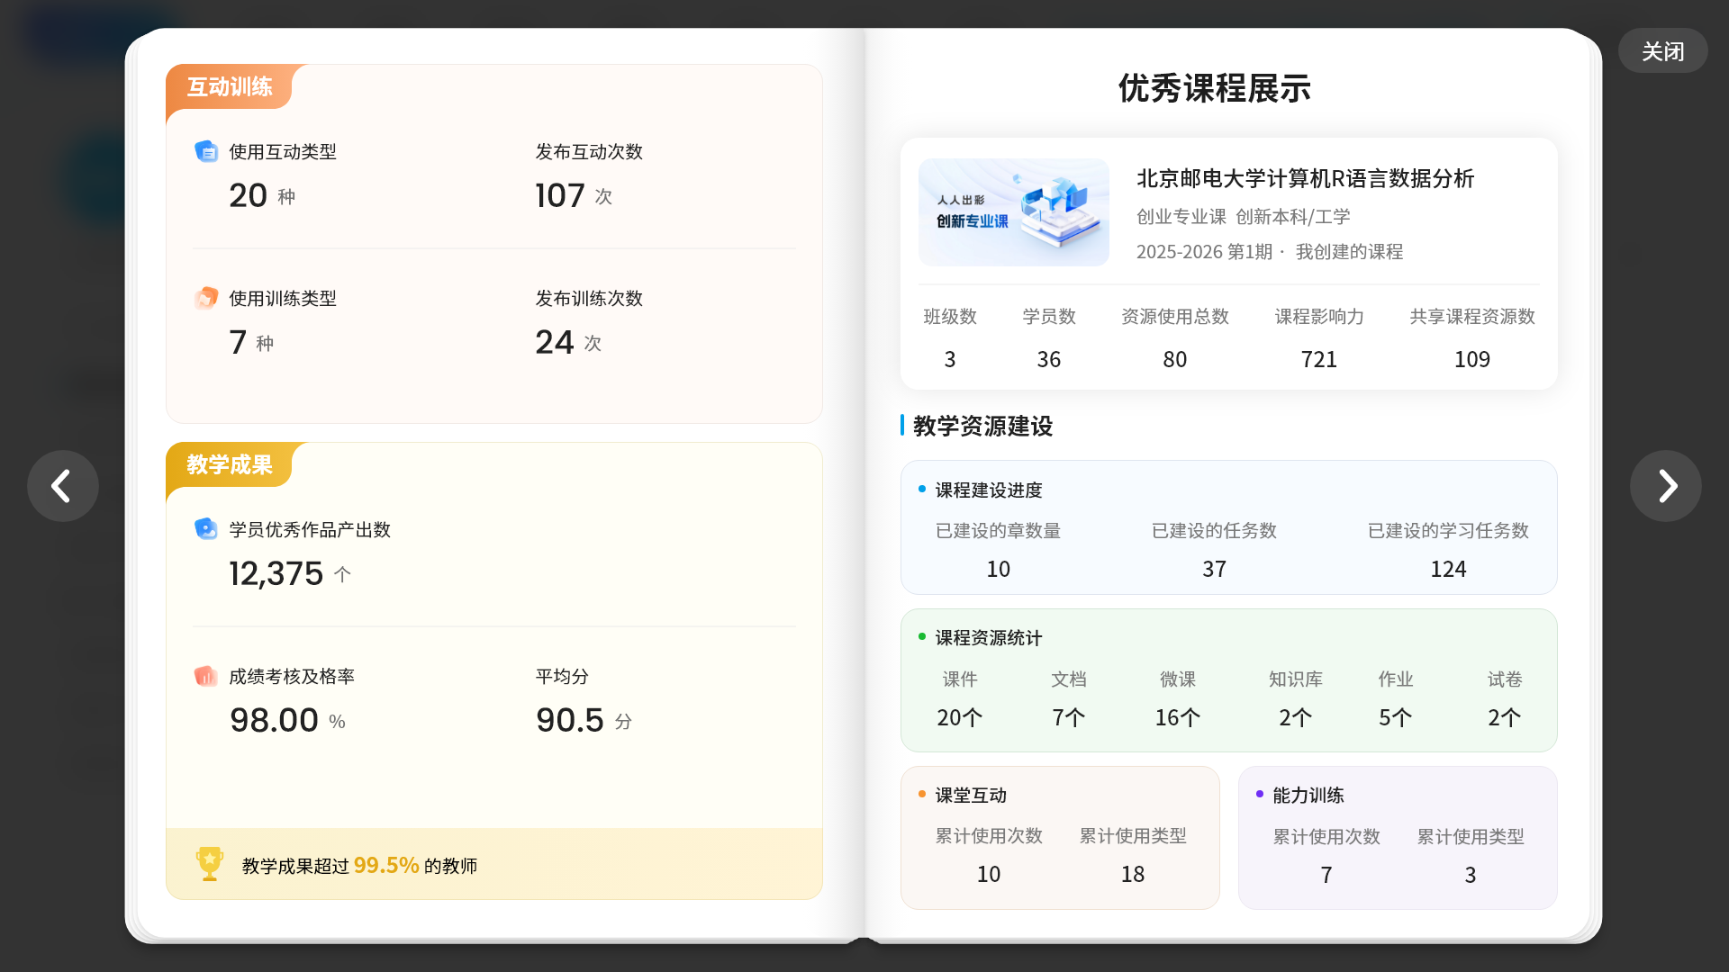Click 能力训练 累计使用次数 value 7
The width and height of the screenshot is (1729, 972).
[x=1326, y=875]
